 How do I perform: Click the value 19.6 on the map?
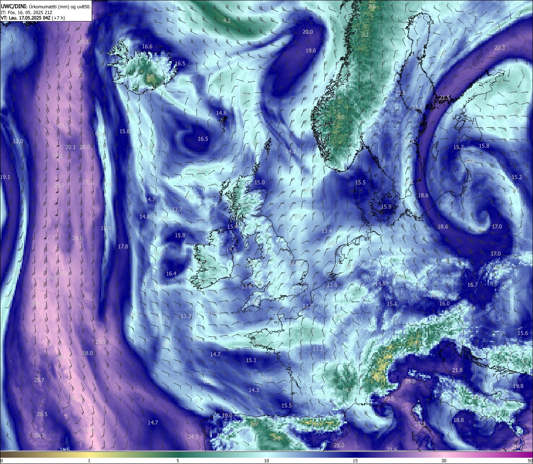[x=311, y=51]
